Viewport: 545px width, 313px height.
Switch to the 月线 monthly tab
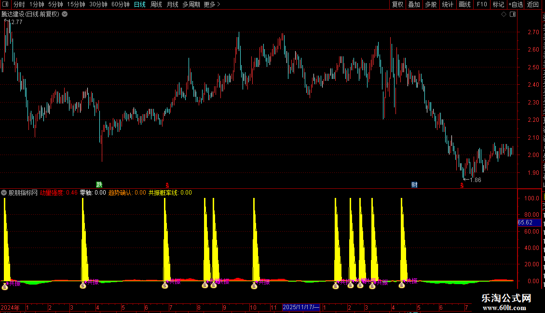pyautogui.click(x=172, y=4)
